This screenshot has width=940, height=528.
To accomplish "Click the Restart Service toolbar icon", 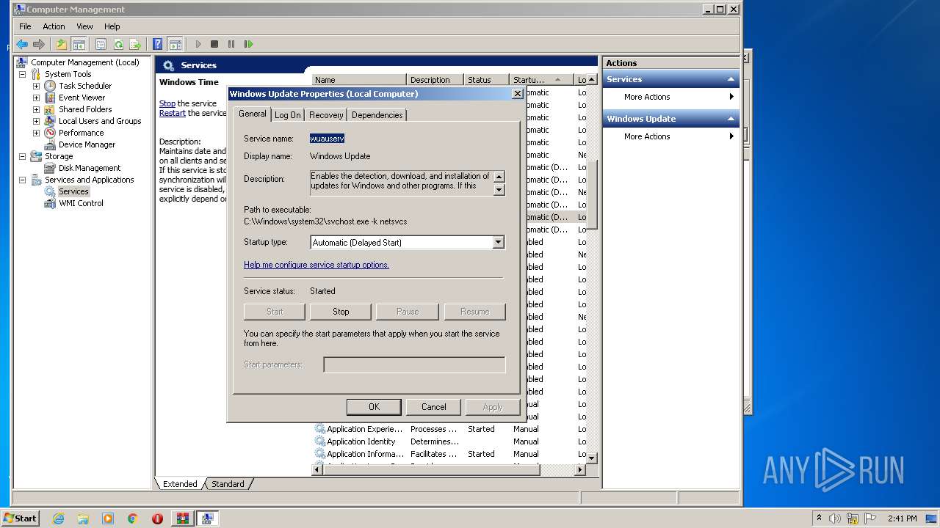I will (x=249, y=44).
